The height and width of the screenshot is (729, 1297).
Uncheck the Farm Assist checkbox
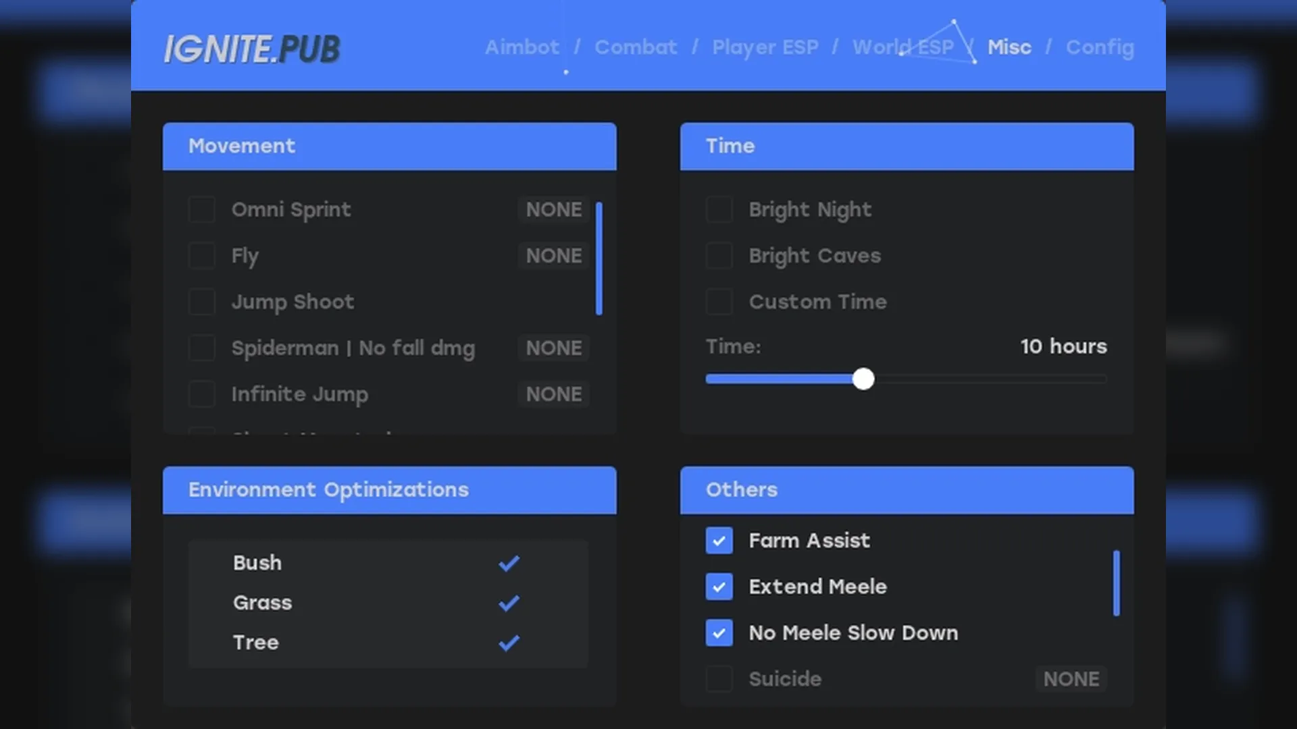point(719,541)
